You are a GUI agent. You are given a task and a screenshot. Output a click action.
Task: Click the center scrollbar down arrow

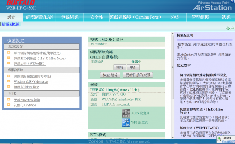173,138
